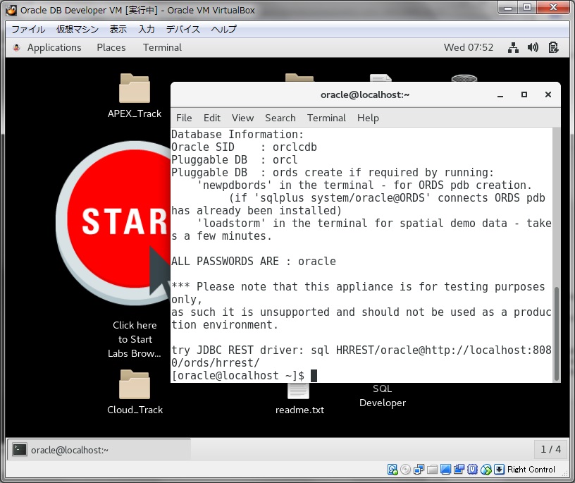This screenshot has width=575, height=483.
Task: Open the Terminal menu in terminal menubar
Action: click(x=326, y=118)
